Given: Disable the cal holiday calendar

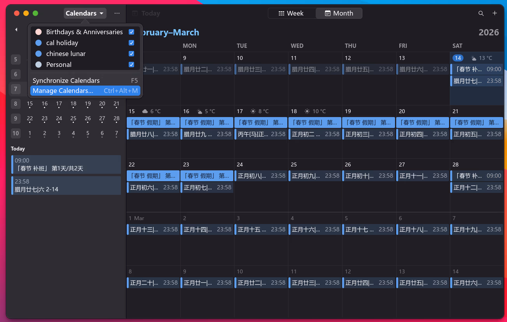Looking at the screenshot, I should click(131, 43).
